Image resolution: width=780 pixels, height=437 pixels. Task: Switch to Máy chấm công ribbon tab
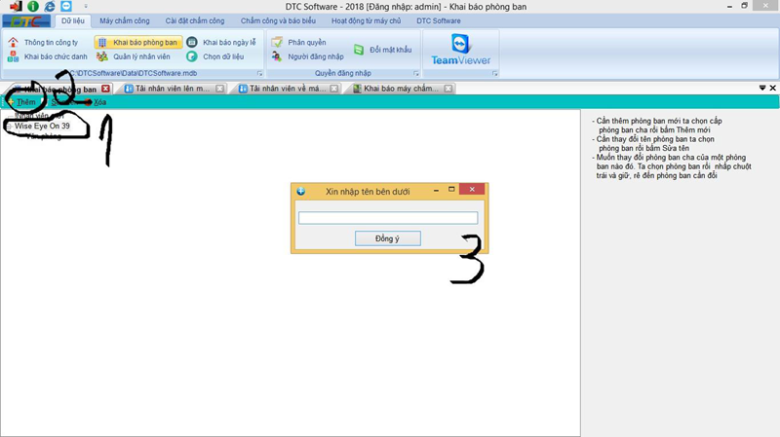[x=125, y=20]
